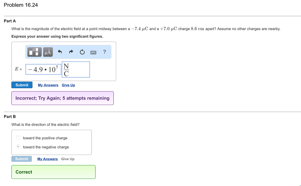The image size is (301, 186).
Task: Click the undo arrow icon
Action: point(60,52)
